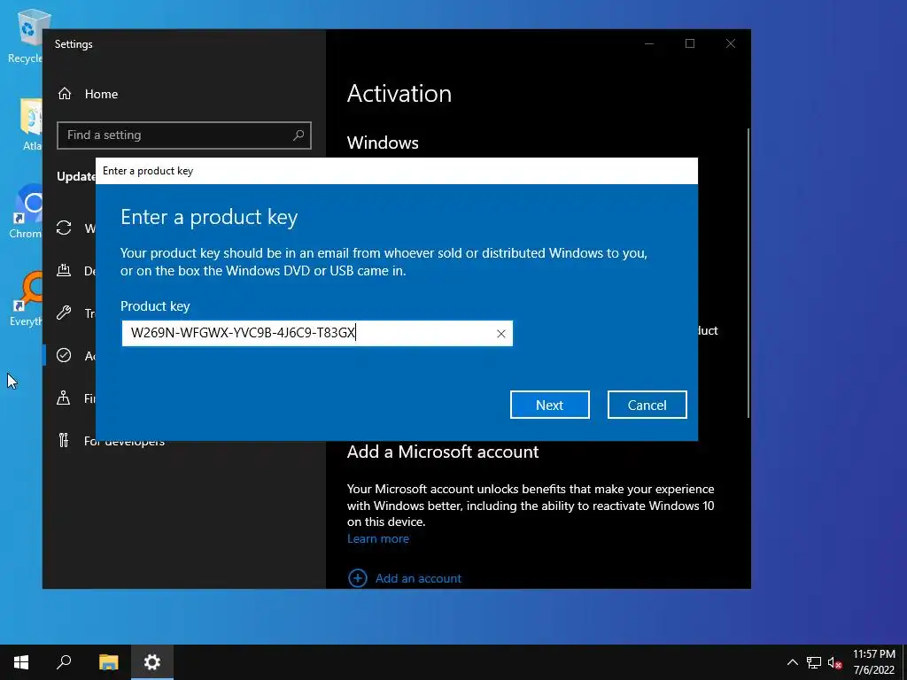Open Delivery Optimization sidebar icon
The height and width of the screenshot is (680, 907).
point(64,270)
